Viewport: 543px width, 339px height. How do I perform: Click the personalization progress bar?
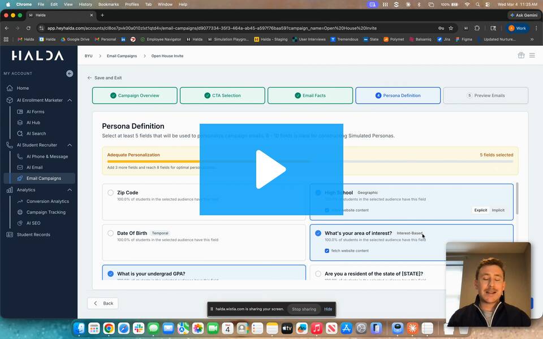311,162
